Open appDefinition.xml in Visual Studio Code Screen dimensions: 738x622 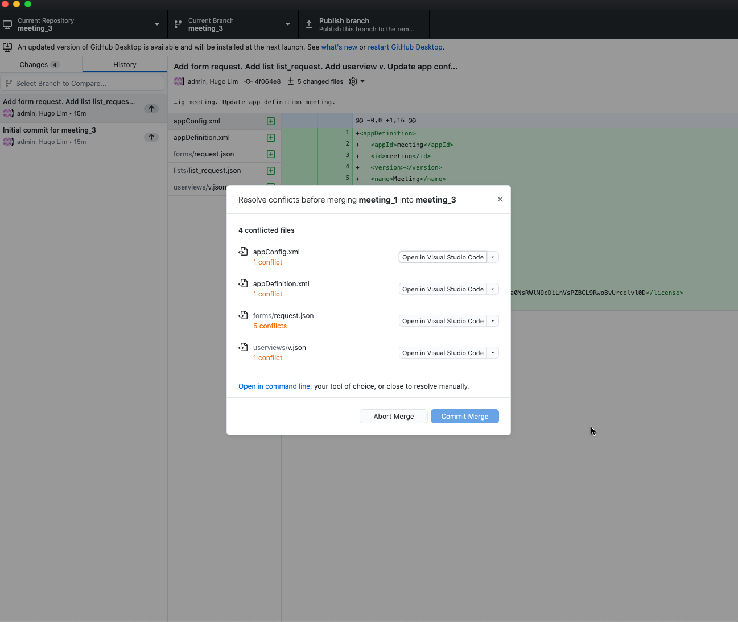(x=443, y=289)
